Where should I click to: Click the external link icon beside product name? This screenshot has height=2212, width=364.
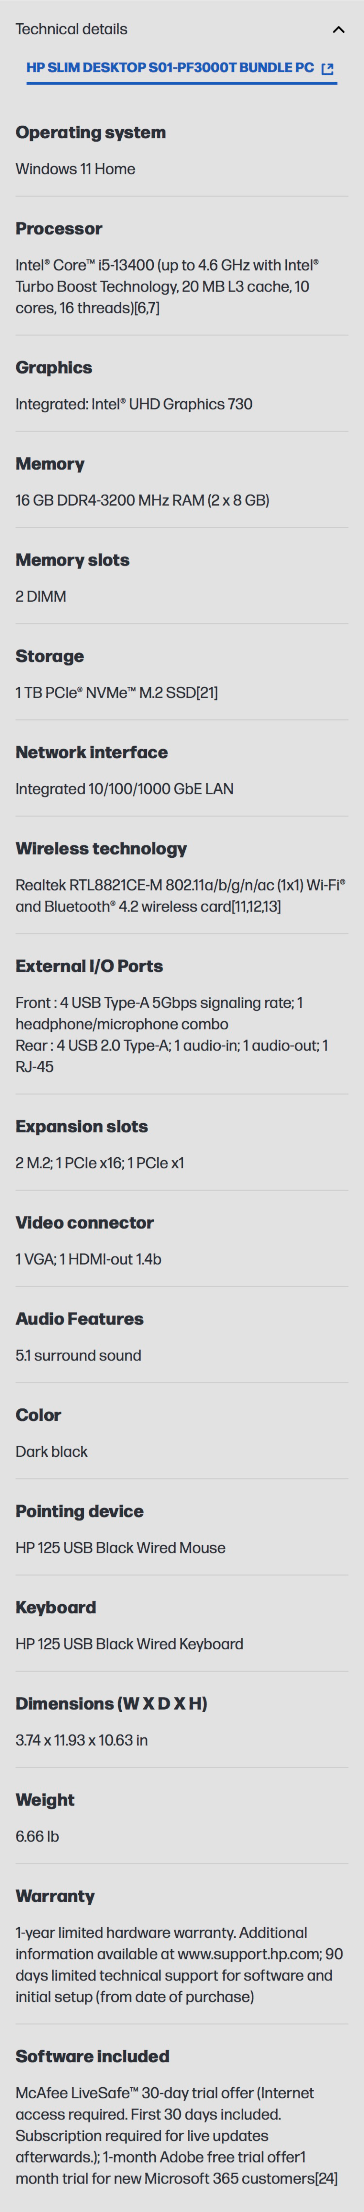327,69
